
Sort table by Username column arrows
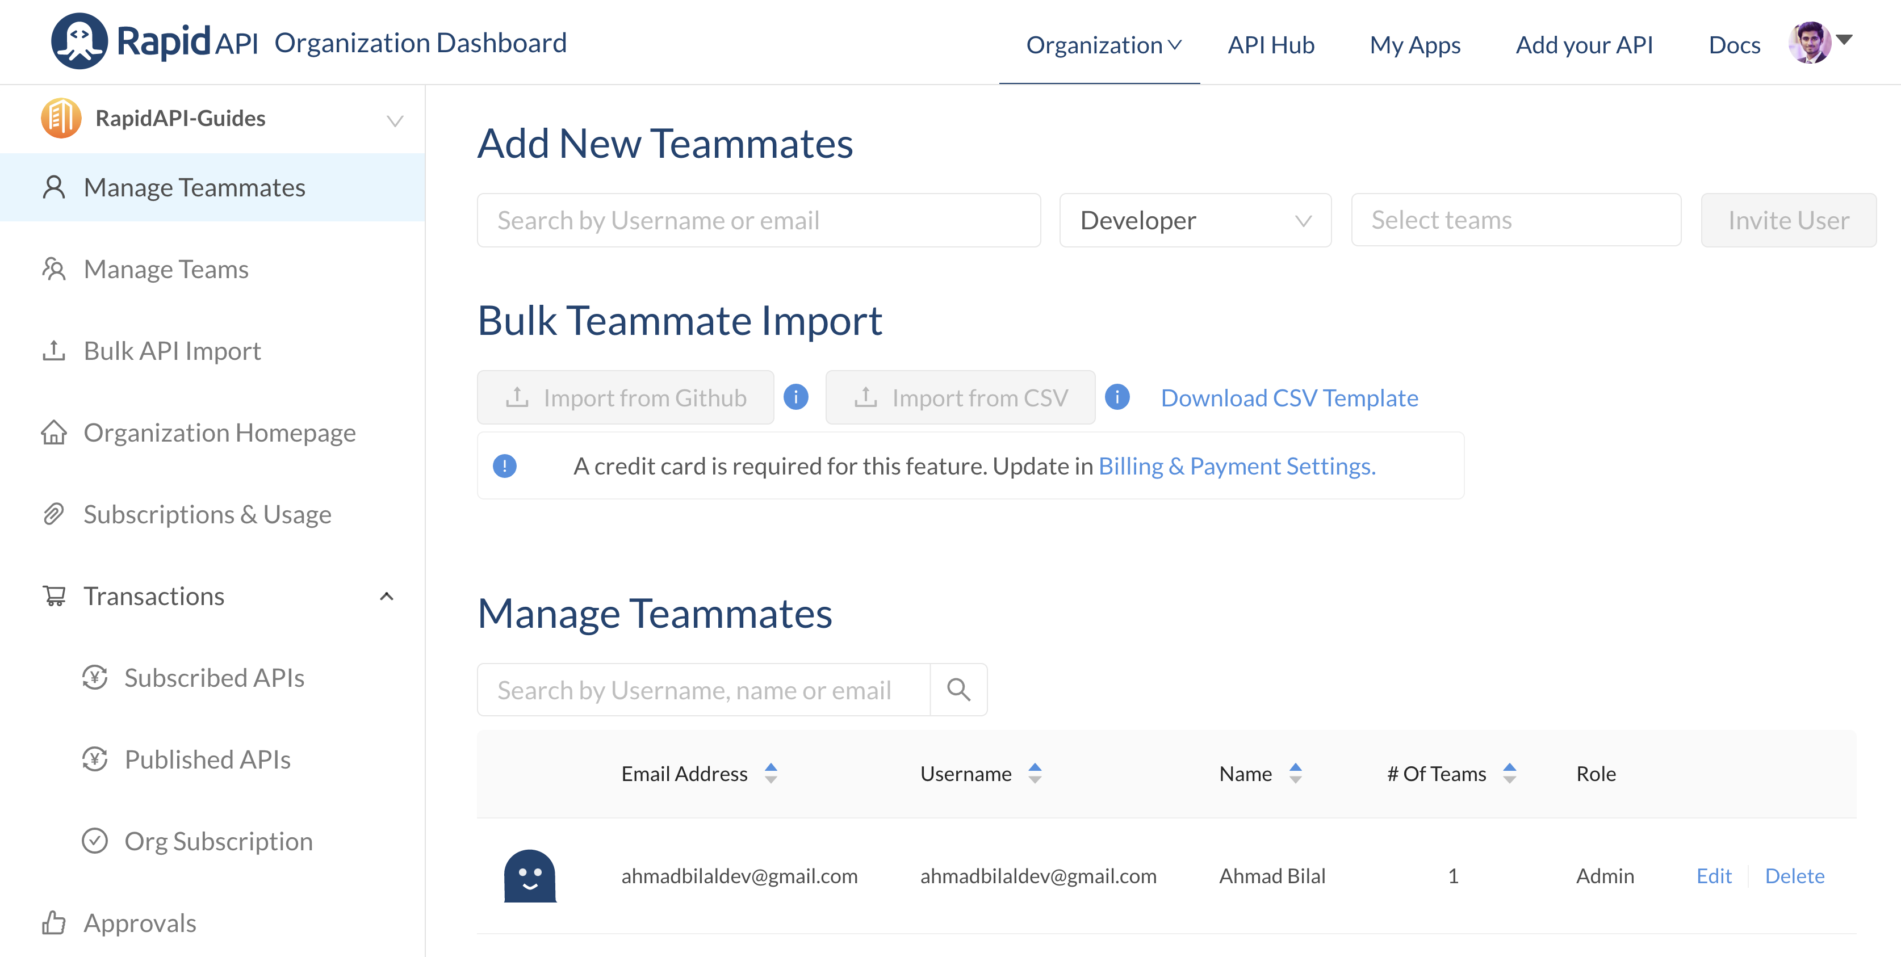coord(1035,773)
